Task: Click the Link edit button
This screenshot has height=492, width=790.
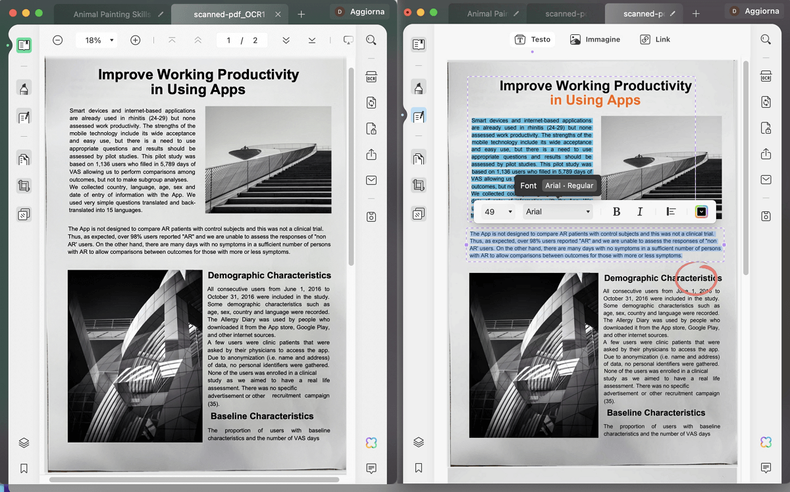Action: pyautogui.click(x=655, y=39)
